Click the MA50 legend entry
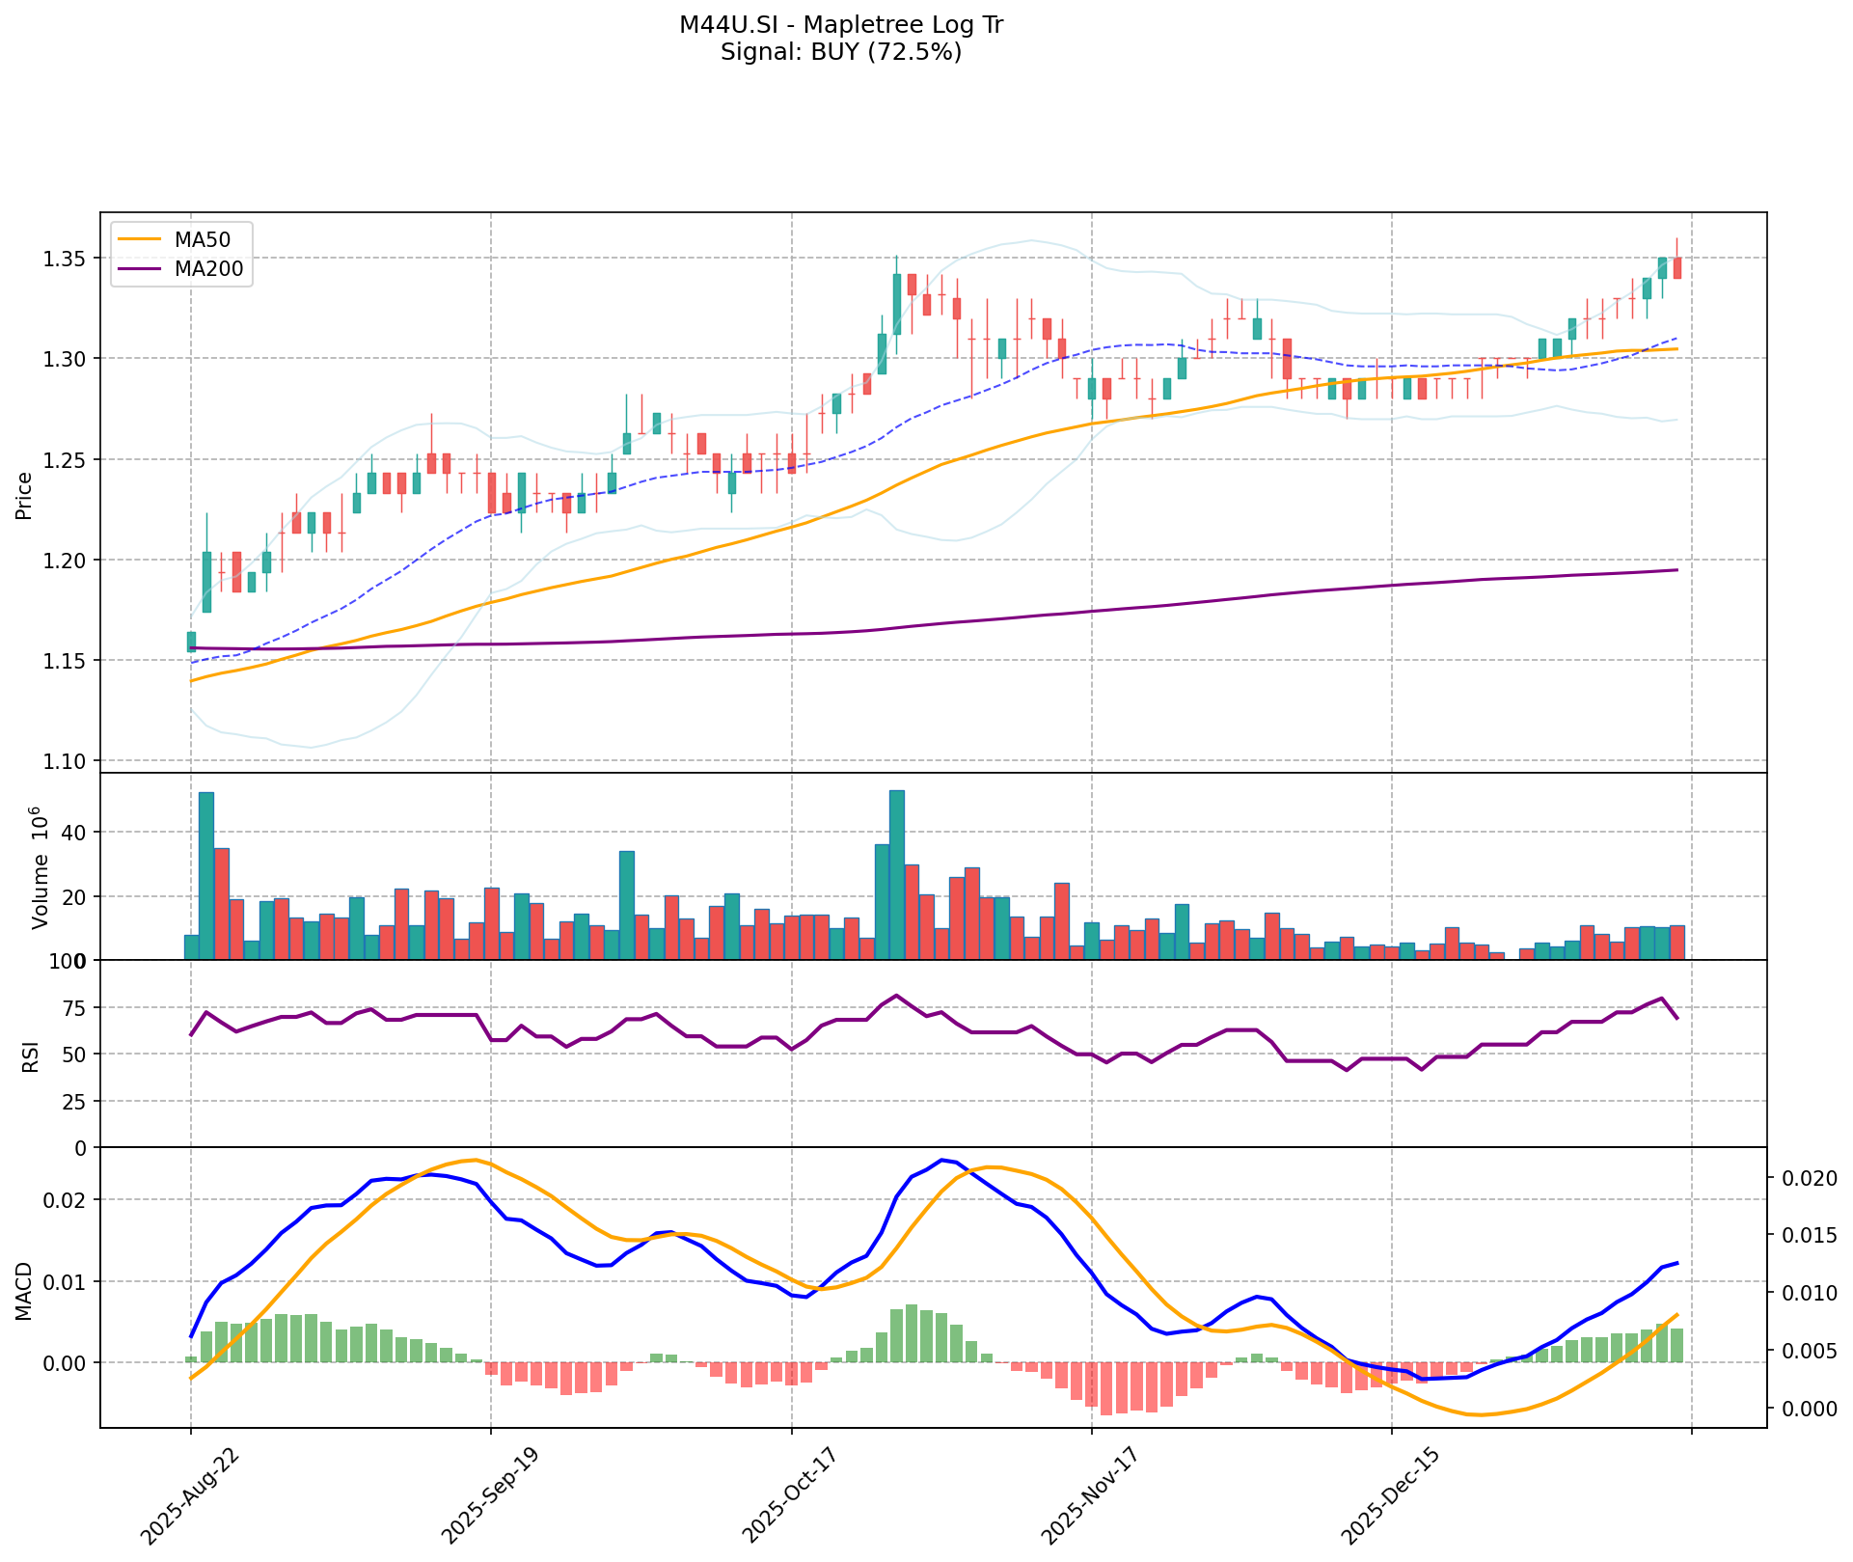Viewport: 1853px width, 1562px height. 202,240
